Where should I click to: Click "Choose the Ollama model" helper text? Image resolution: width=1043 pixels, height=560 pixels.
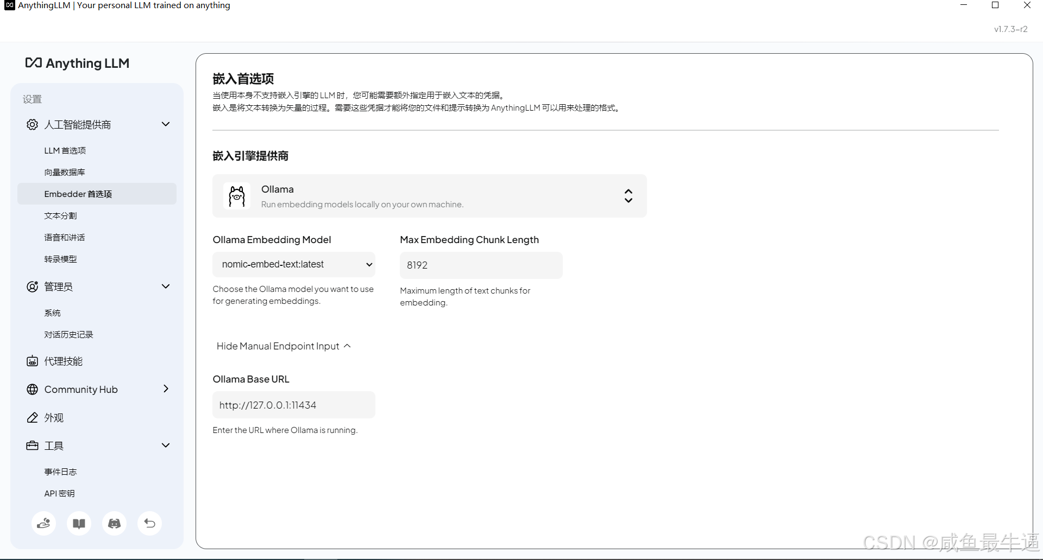click(293, 295)
